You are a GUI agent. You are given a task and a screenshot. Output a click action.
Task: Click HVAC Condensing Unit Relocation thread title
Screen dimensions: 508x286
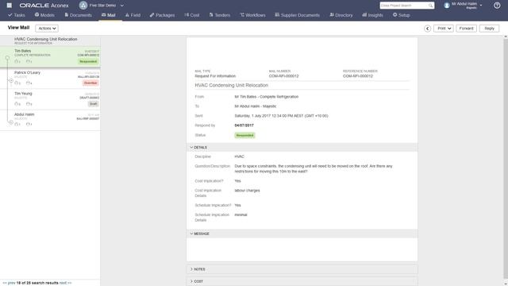point(46,39)
